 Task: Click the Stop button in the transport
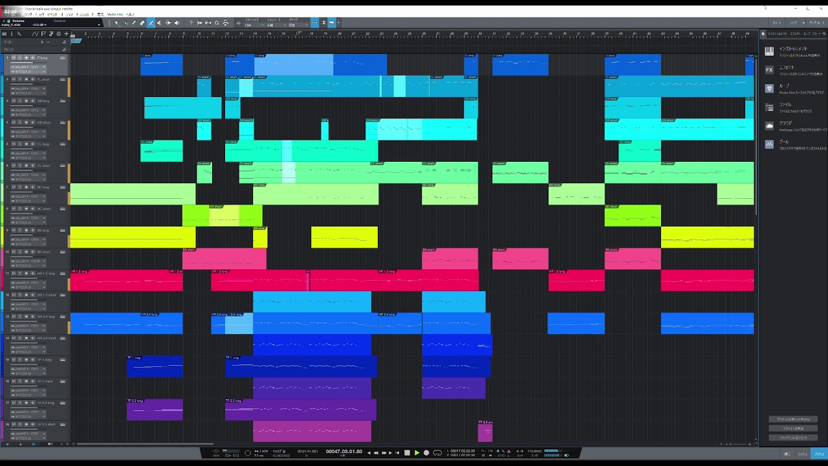coord(407,453)
